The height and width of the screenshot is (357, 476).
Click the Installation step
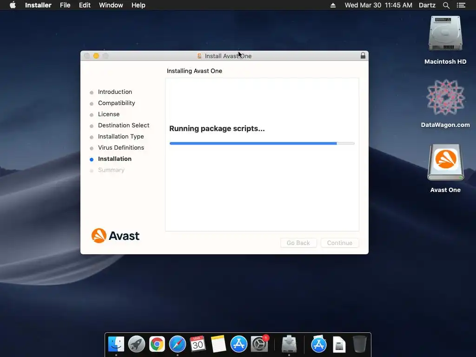115,159
